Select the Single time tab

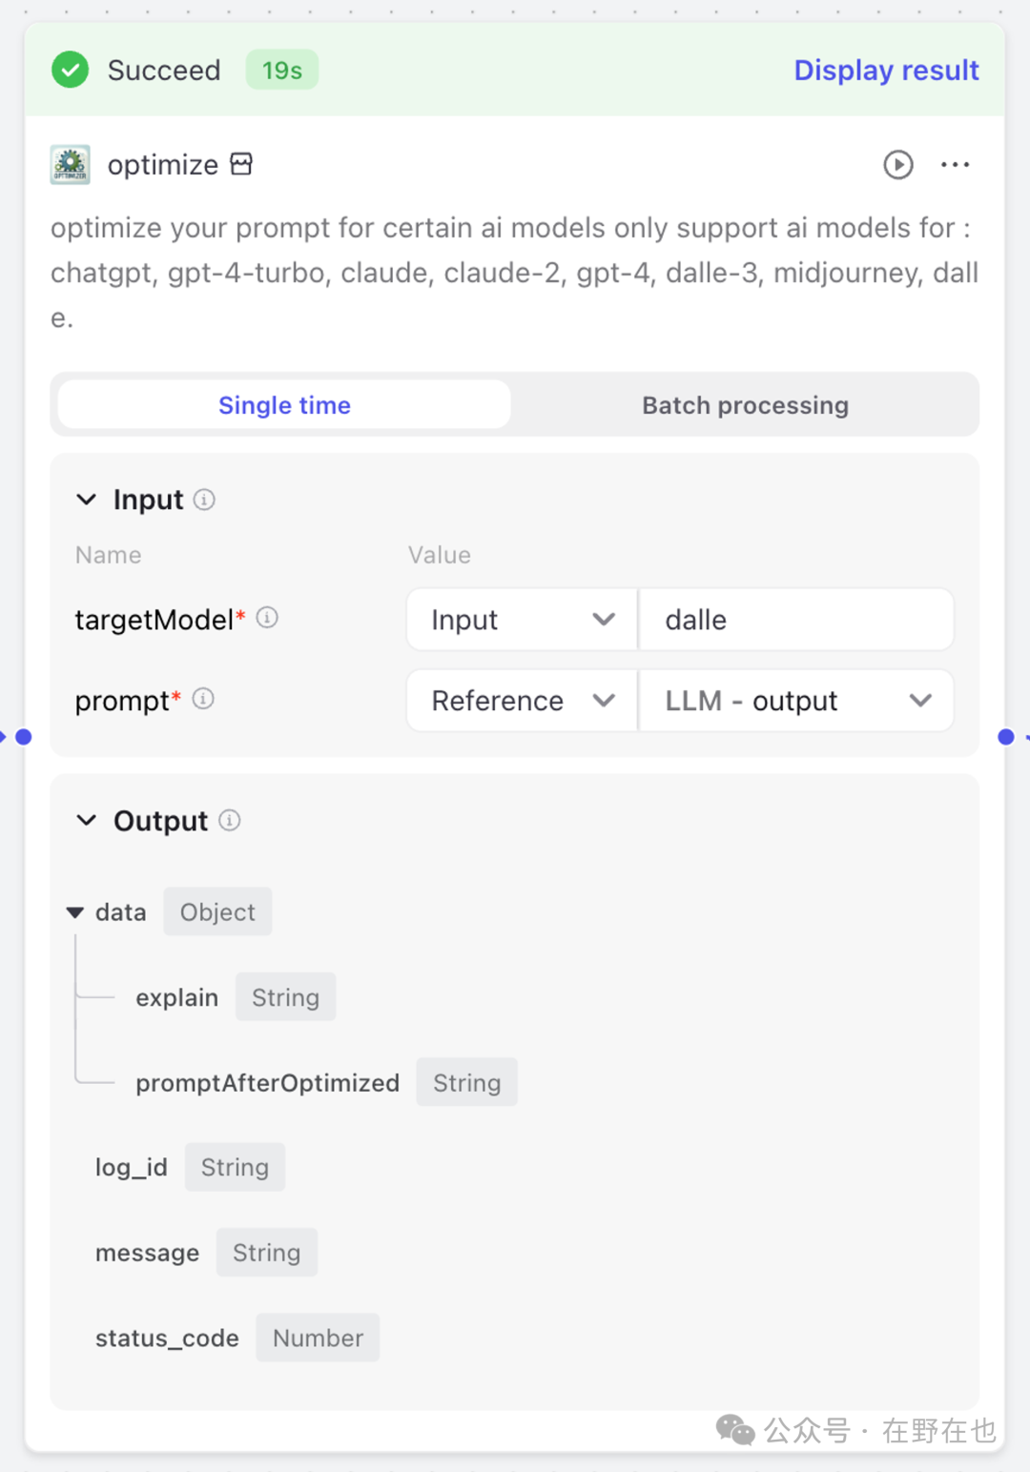(x=284, y=405)
